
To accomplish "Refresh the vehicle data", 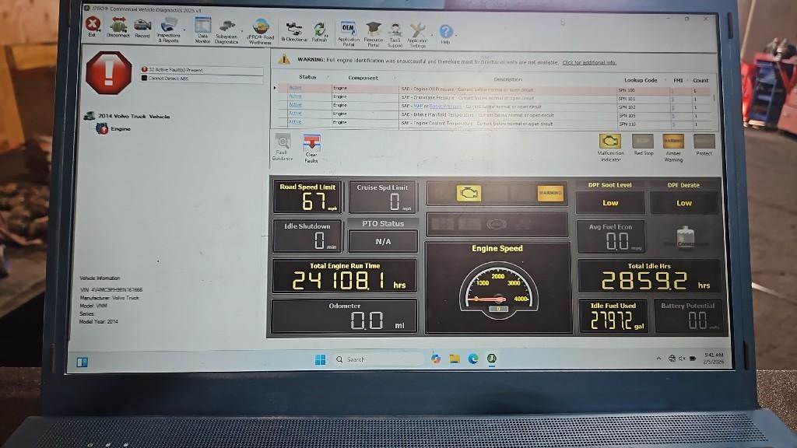I will (x=319, y=31).
